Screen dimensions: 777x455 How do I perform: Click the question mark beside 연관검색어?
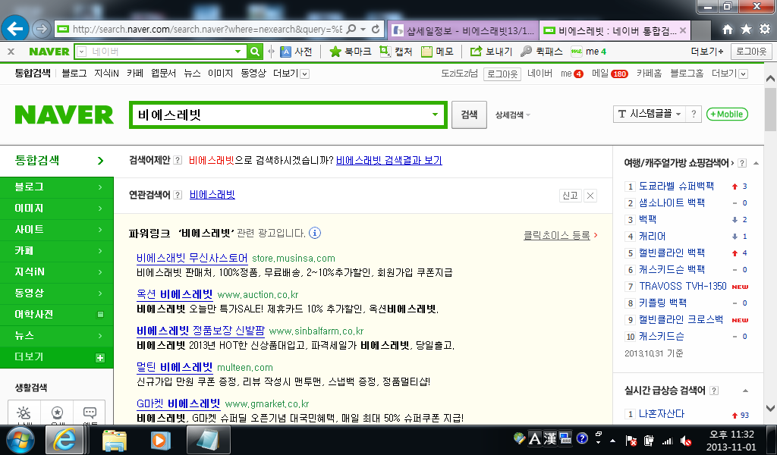[x=178, y=195]
